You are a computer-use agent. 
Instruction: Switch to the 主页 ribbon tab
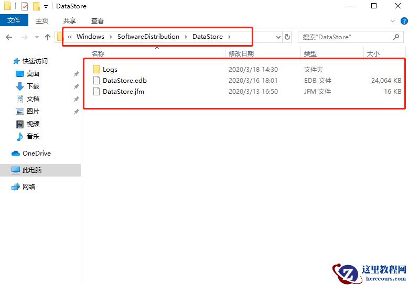pyautogui.click(x=42, y=20)
